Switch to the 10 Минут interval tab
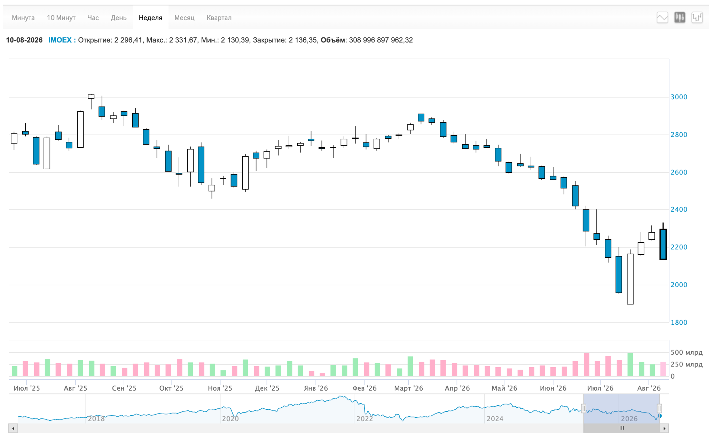 pos(61,18)
